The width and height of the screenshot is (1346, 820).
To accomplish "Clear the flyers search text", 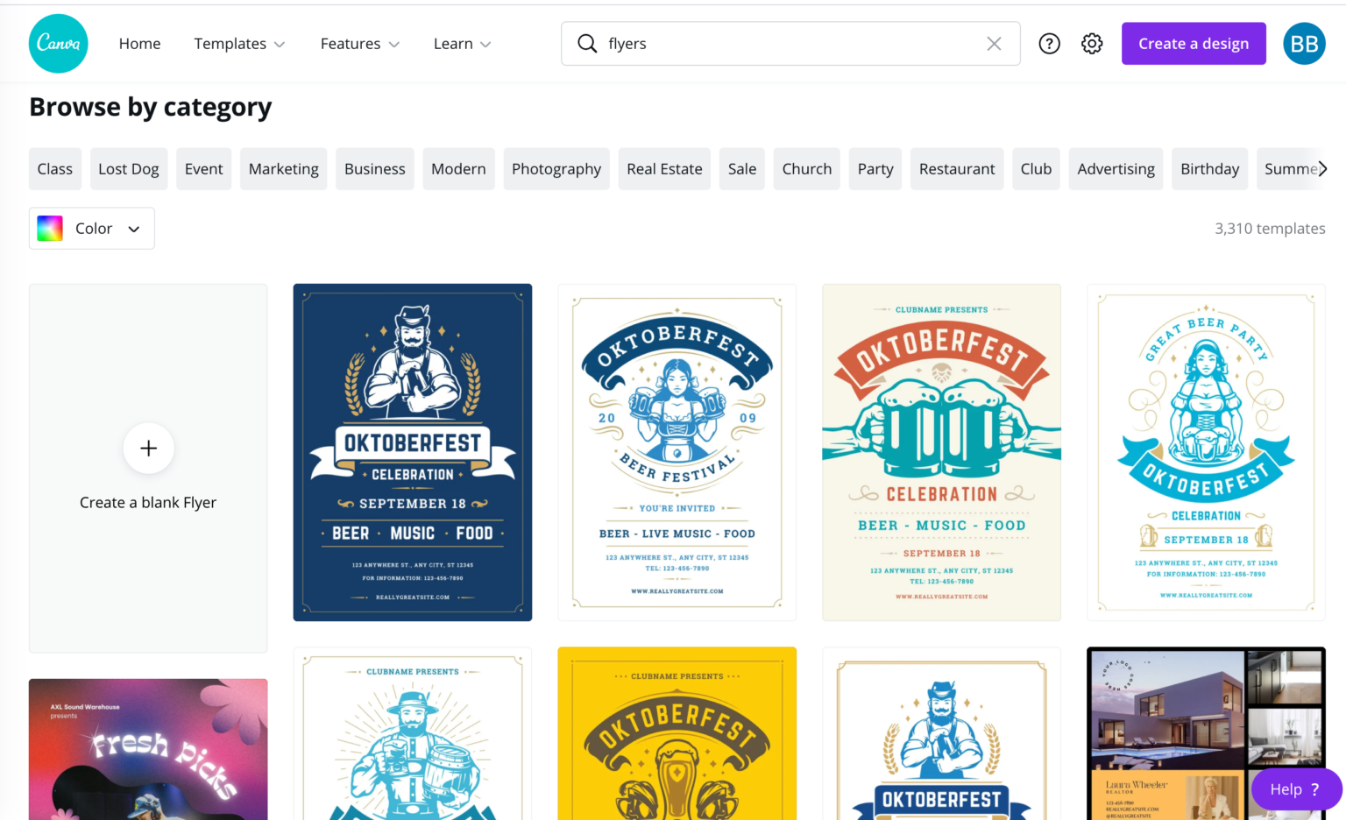I will click(x=994, y=44).
